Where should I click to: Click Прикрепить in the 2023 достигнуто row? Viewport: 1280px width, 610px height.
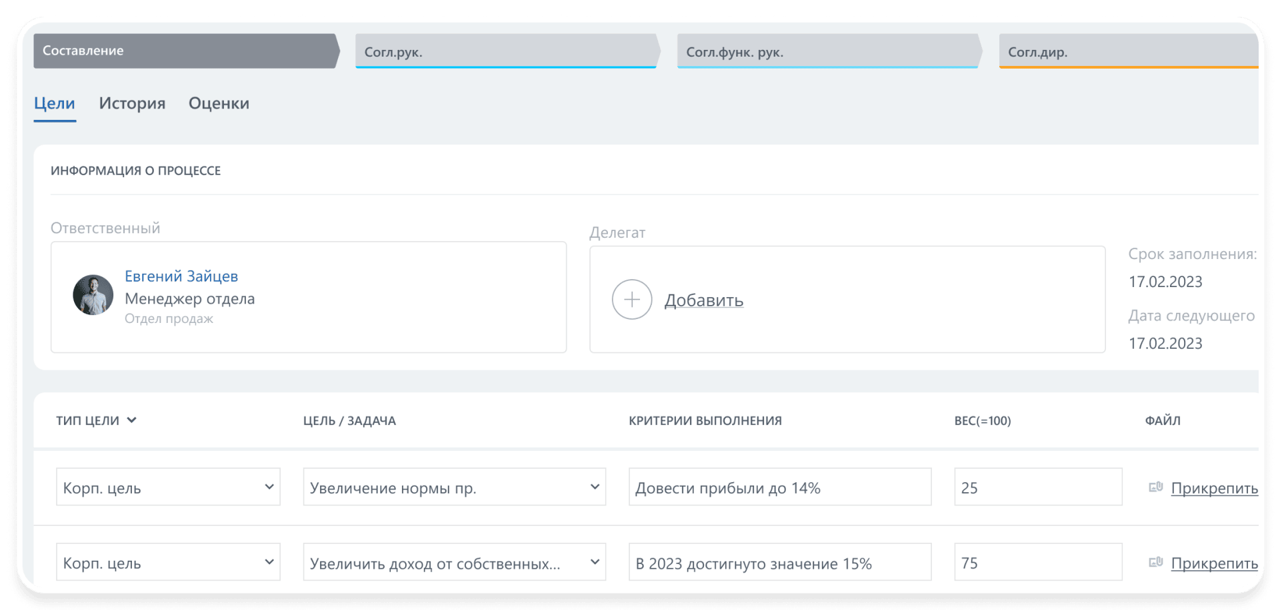[x=1214, y=563]
